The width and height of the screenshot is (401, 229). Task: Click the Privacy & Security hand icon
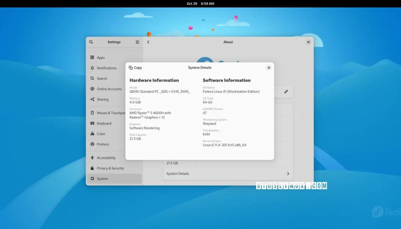(92, 168)
